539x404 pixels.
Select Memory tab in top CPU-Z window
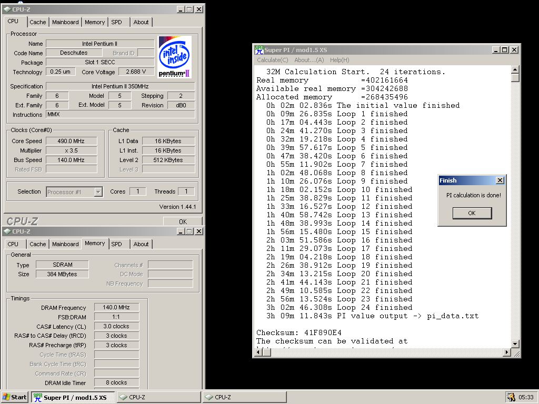(x=95, y=22)
